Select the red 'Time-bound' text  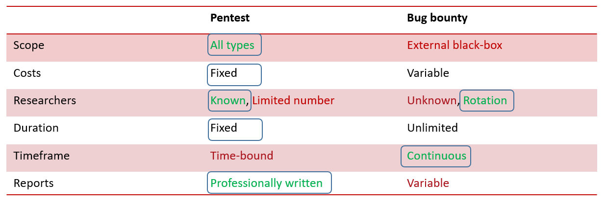[x=242, y=156]
